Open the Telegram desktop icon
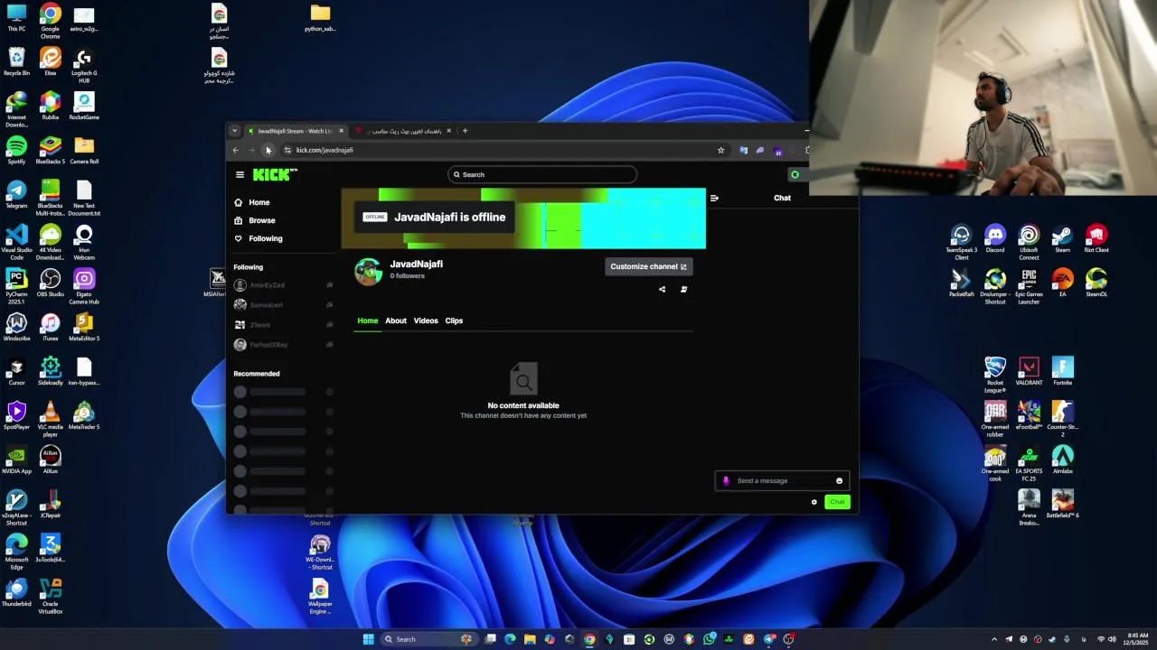 click(x=16, y=195)
